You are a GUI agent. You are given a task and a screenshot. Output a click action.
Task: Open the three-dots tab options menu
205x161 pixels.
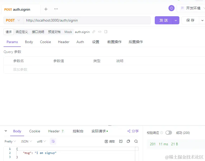pyautogui.click(x=56, y=9)
